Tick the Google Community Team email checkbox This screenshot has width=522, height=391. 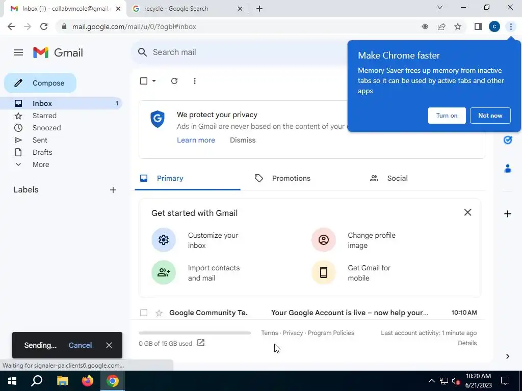tap(144, 313)
